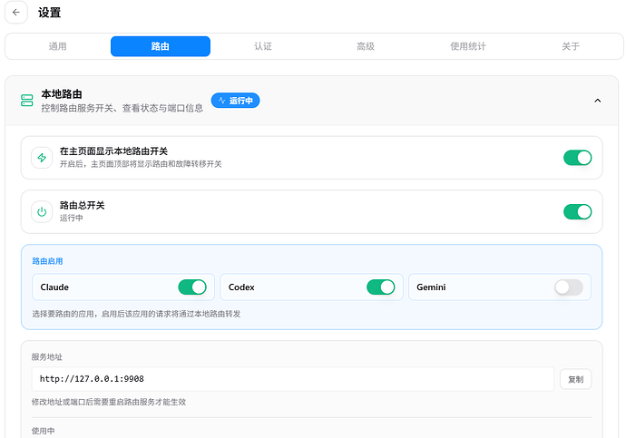Image resolution: width=626 pixels, height=438 pixels.
Task: Disable routing for Claude
Action: [192, 287]
